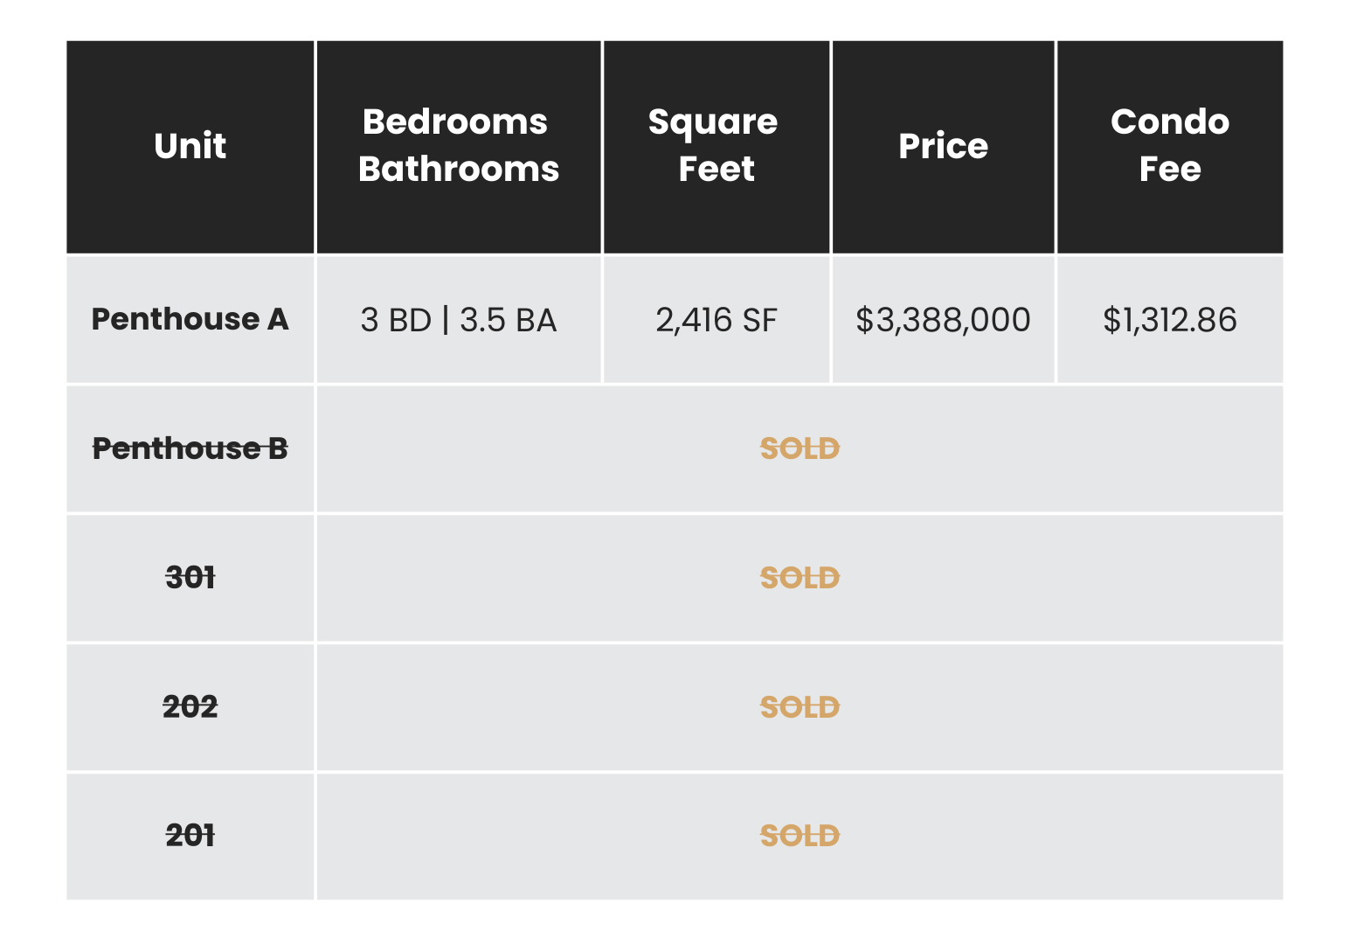
Task: Click the crossed-out unit 202
Action: pyautogui.click(x=190, y=706)
